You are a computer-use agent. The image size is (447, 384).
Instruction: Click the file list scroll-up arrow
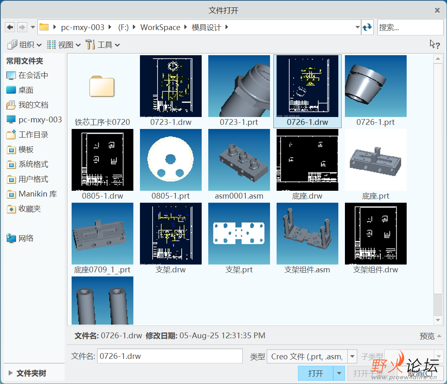438,59
